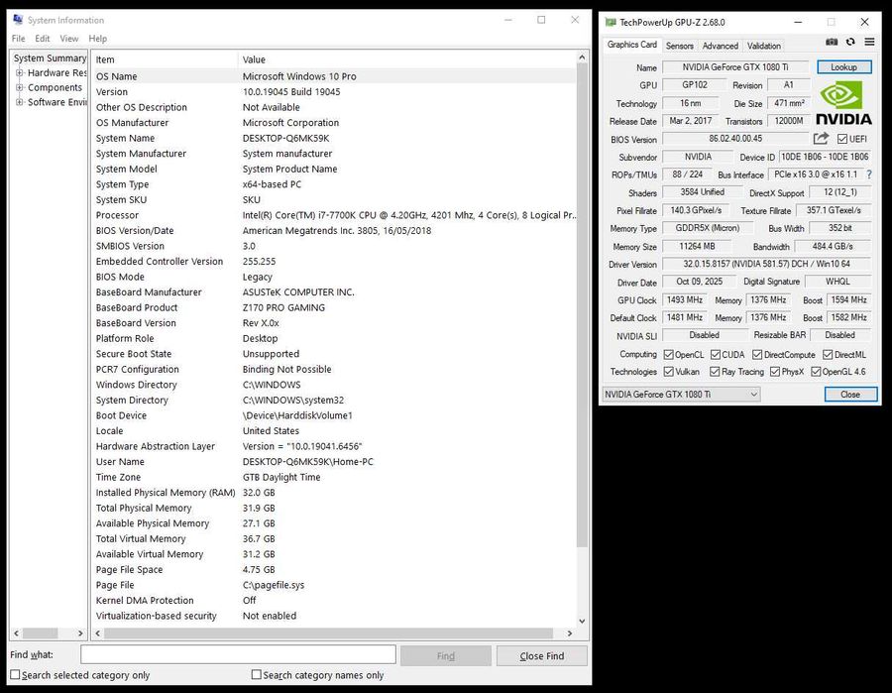Click the Time Zone row
Screen dimensions: 892x693
333,477
